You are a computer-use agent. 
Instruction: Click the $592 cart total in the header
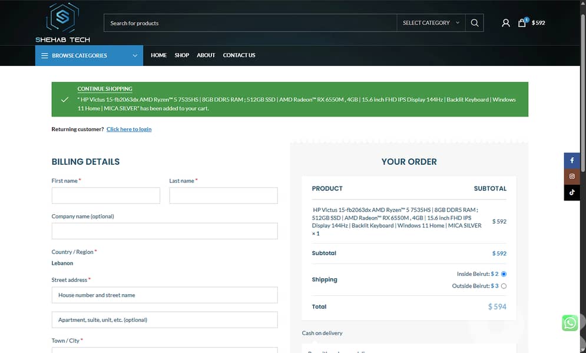click(x=538, y=23)
